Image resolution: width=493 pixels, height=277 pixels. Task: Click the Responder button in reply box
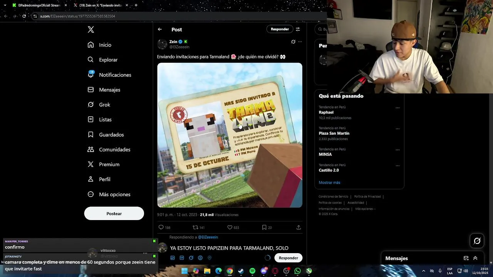(x=288, y=258)
